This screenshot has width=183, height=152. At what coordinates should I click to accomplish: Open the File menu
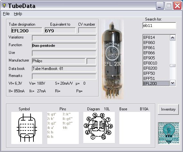(x=6, y=14)
